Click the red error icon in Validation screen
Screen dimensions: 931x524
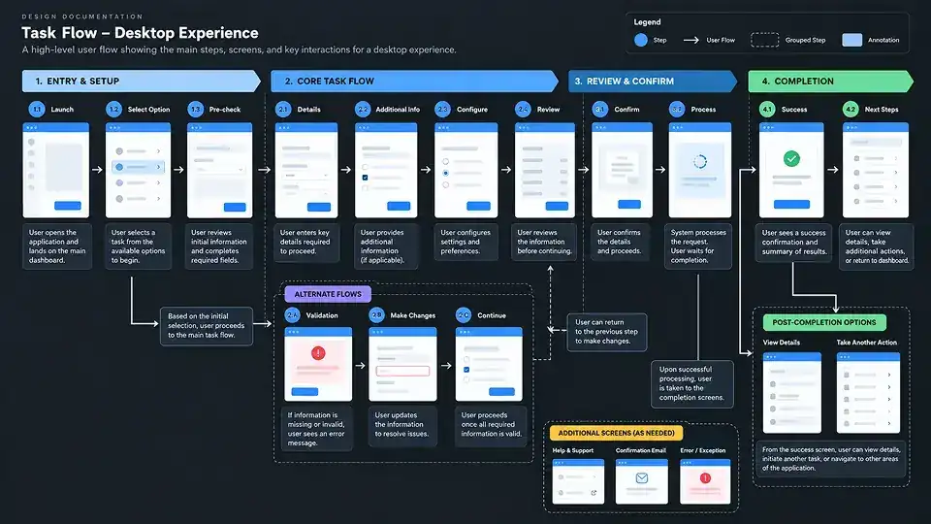point(318,353)
